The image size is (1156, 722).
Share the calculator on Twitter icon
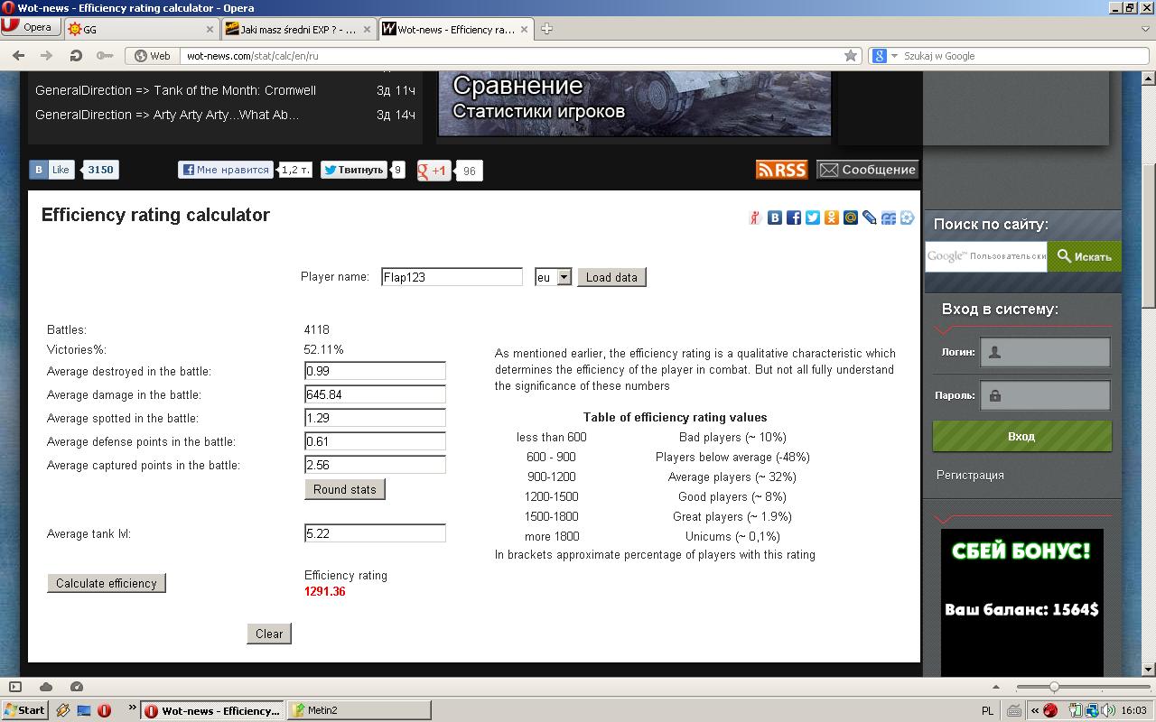click(812, 218)
